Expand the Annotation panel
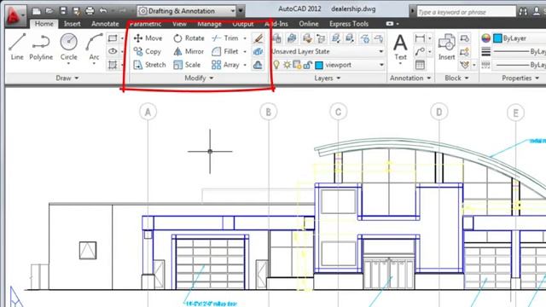 pos(410,78)
